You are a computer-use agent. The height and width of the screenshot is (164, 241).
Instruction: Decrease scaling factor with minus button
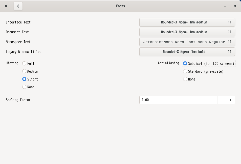(x=222, y=100)
